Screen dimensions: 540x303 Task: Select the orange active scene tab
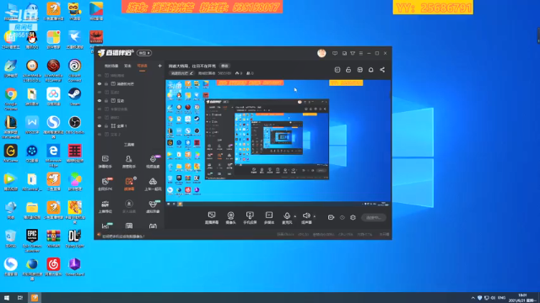coord(143,66)
